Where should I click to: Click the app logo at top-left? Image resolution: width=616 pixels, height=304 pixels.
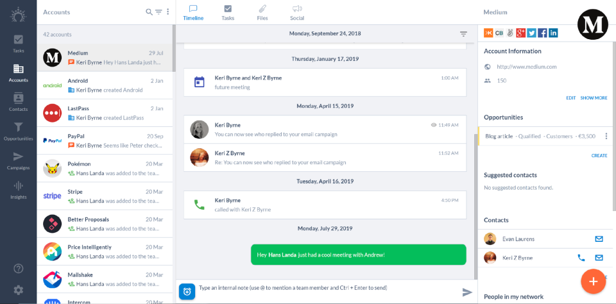[x=18, y=15]
